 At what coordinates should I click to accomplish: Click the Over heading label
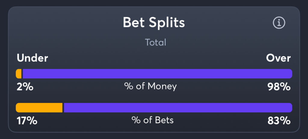[278, 58]
